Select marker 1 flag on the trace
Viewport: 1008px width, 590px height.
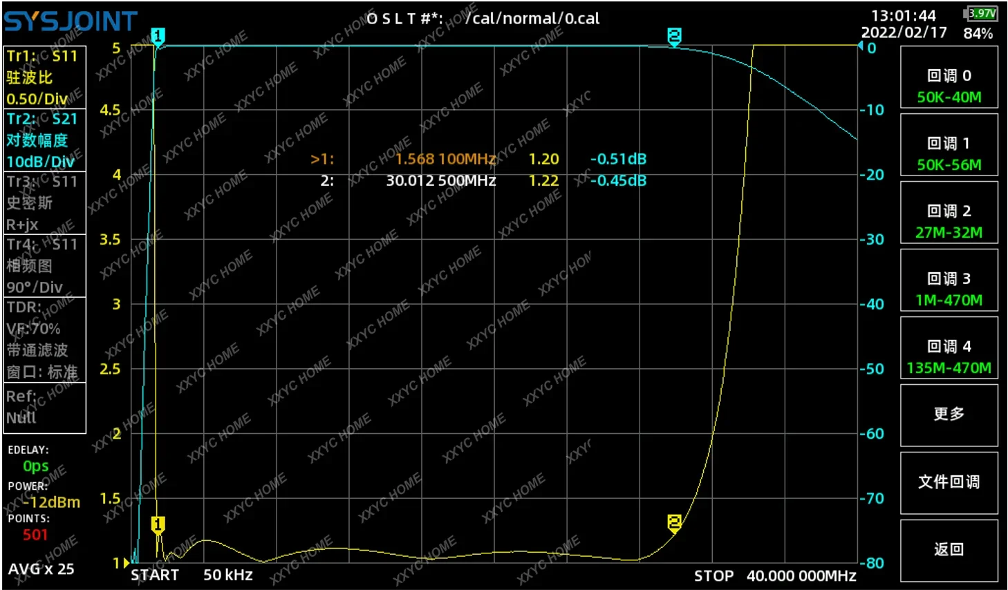point(157,525)
